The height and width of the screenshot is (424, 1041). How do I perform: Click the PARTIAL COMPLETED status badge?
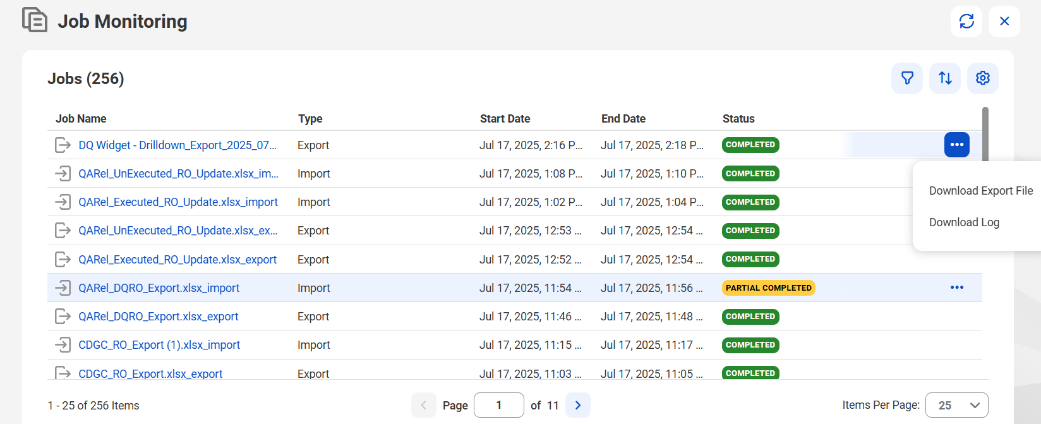point(769,288)
